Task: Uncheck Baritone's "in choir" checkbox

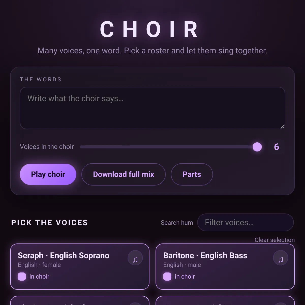Action: 167,277
